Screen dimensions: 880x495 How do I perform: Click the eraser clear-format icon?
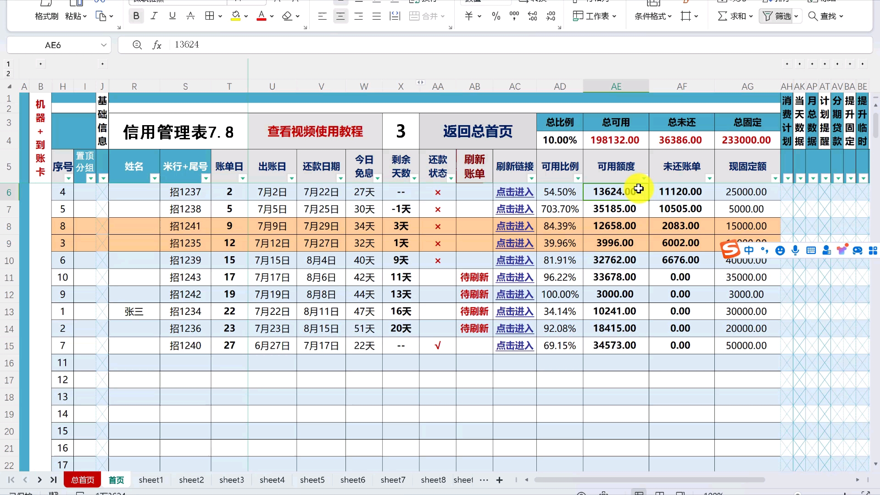287,16
